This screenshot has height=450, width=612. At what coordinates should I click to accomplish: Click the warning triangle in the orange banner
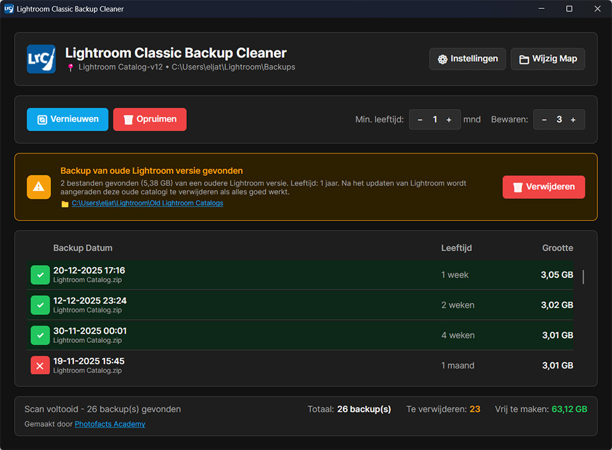point(38,187)
